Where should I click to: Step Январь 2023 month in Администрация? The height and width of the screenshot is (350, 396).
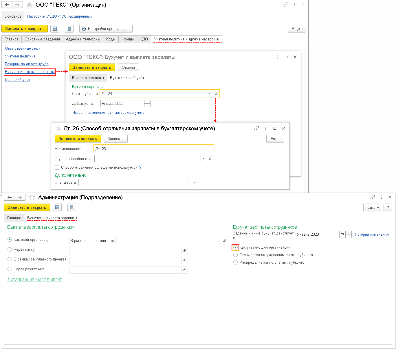click(x=349, y=234)
